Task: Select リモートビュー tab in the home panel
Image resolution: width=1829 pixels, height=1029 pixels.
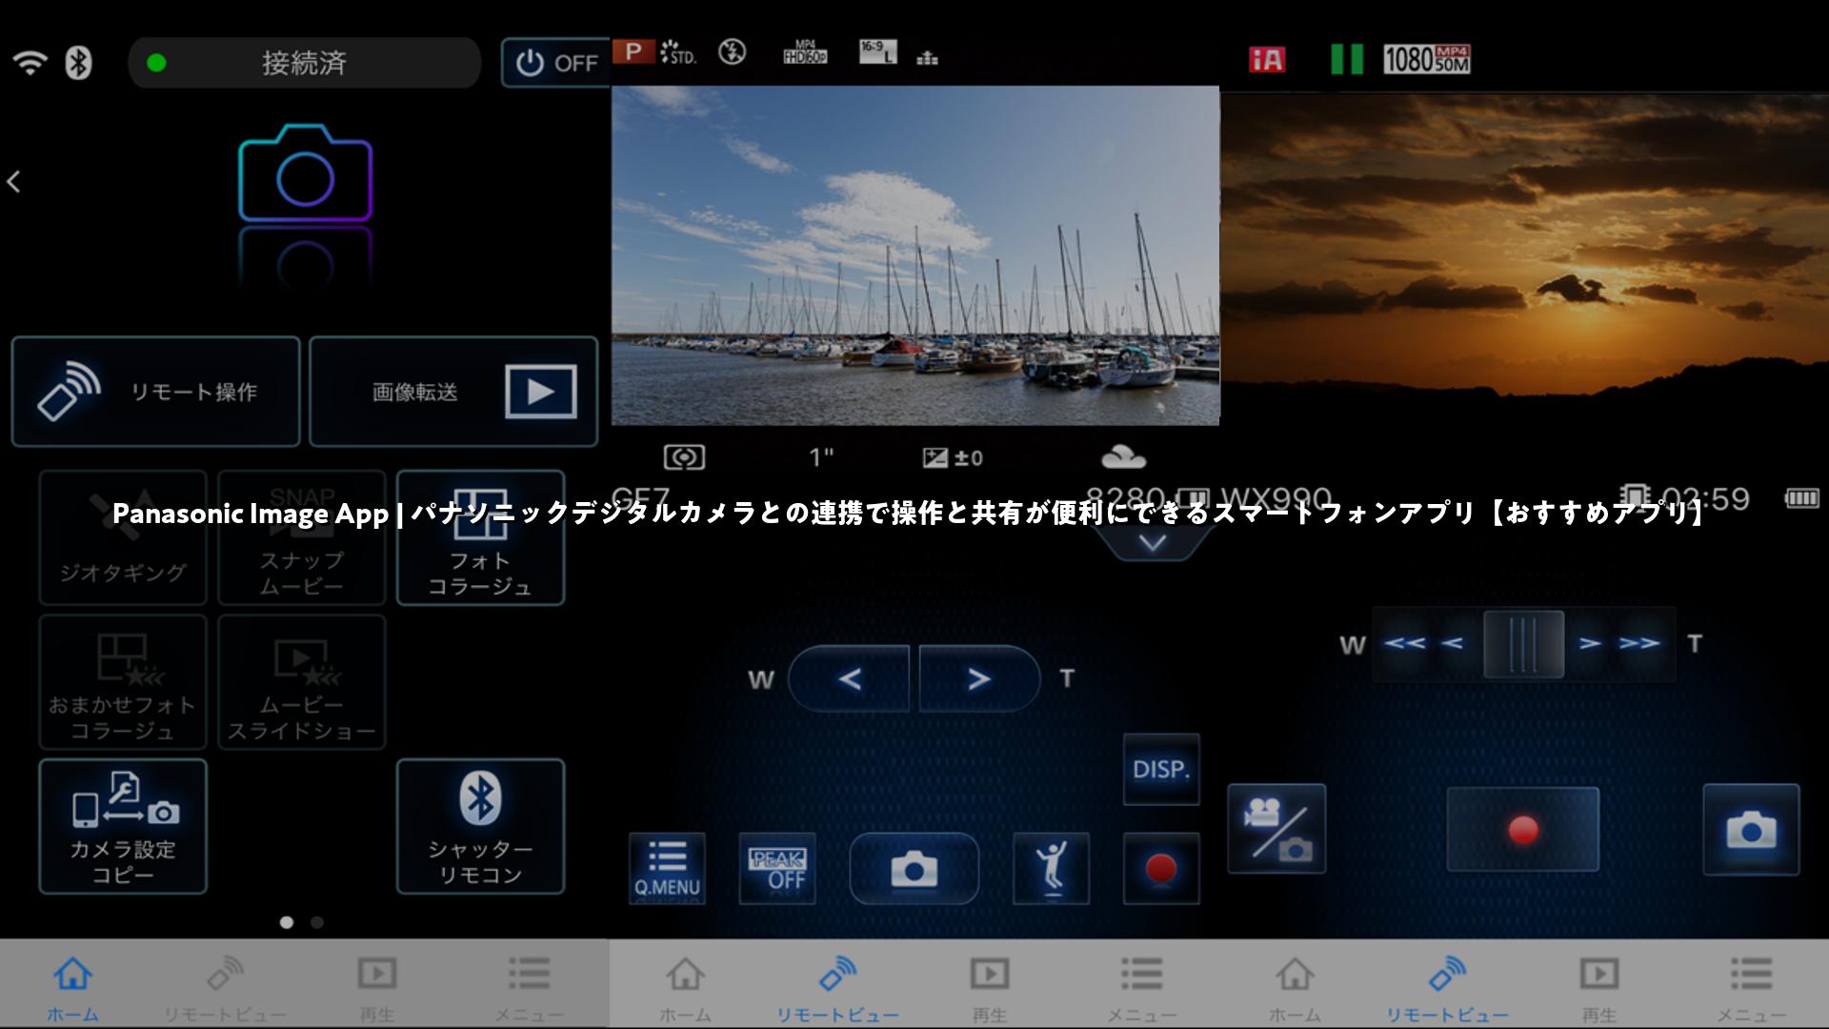Action: point(225,988)
